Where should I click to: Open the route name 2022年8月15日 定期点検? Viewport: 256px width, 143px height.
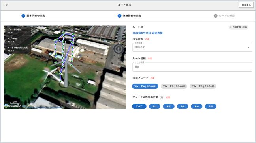click(147, 33)
